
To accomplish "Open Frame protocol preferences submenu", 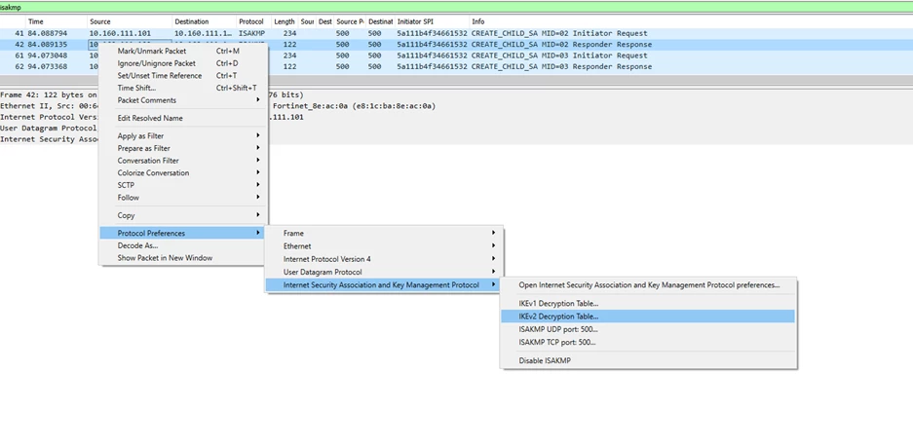I will click(x=384, y=234).
